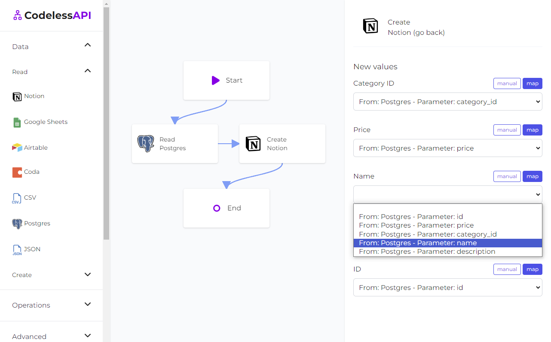551x342 pixels.
Task: Click the 'Advanced' section heading
Action: pyautogui.click(x=29, y=336)
